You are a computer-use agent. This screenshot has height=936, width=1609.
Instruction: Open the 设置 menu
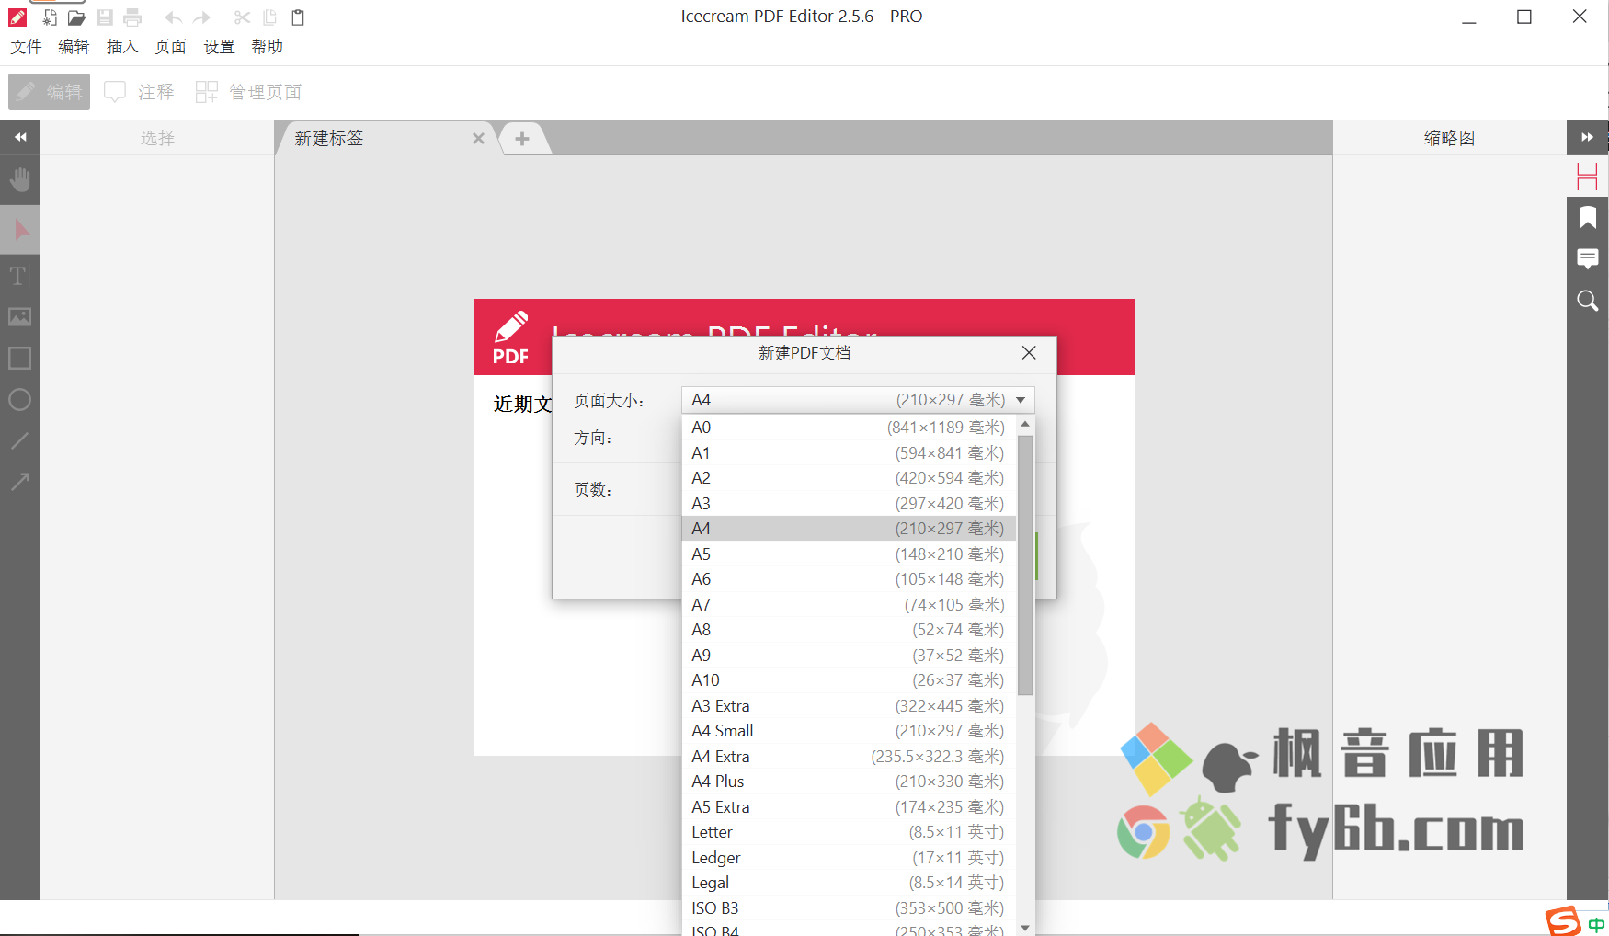[x=219, y=47]
